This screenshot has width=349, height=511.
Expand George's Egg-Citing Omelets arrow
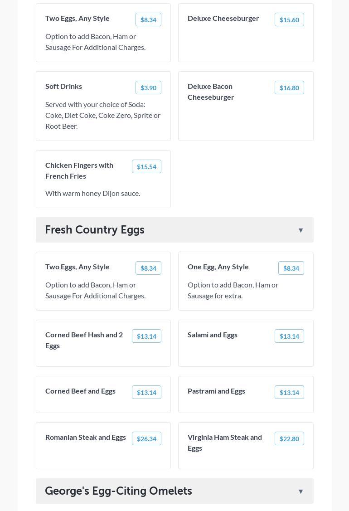click(301, 492)
